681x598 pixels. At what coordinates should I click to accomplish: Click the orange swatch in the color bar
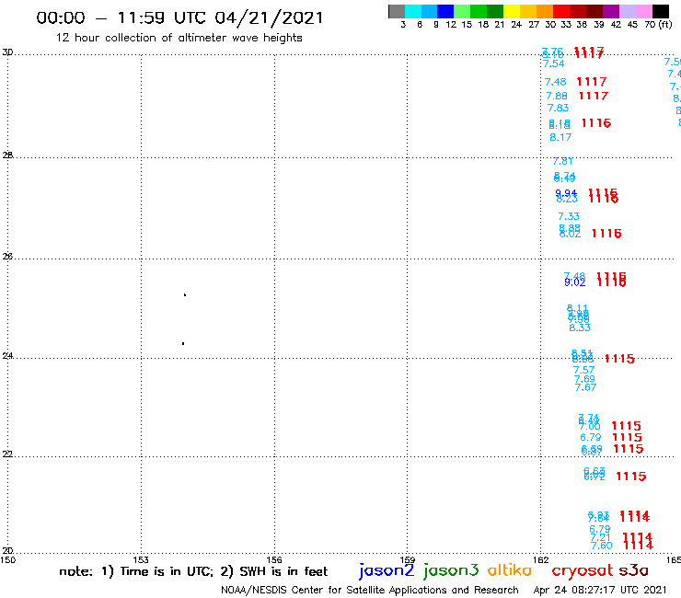click(x=545, y=11)
